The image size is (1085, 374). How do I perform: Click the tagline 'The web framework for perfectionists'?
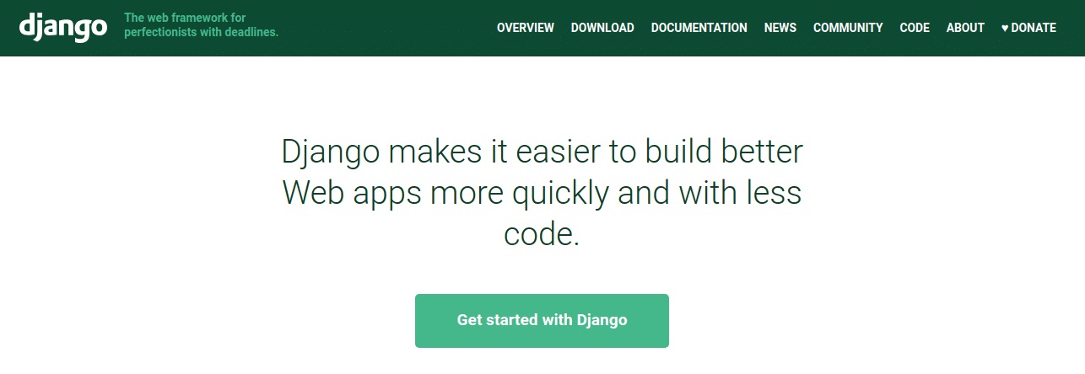click(201, 25)
